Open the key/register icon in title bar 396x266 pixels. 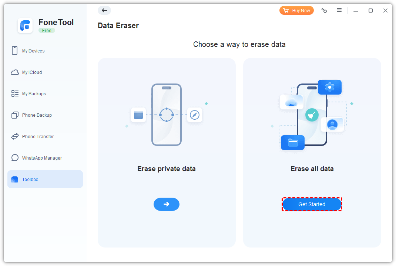coord(324,11)
